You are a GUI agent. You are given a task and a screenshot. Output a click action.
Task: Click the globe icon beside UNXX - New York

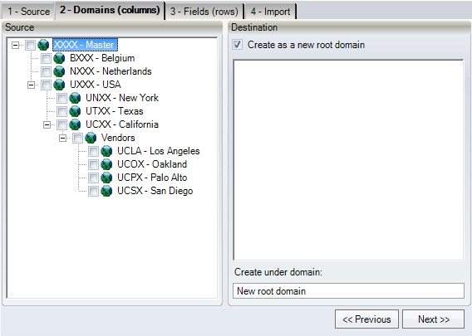[x=75, y=98]
